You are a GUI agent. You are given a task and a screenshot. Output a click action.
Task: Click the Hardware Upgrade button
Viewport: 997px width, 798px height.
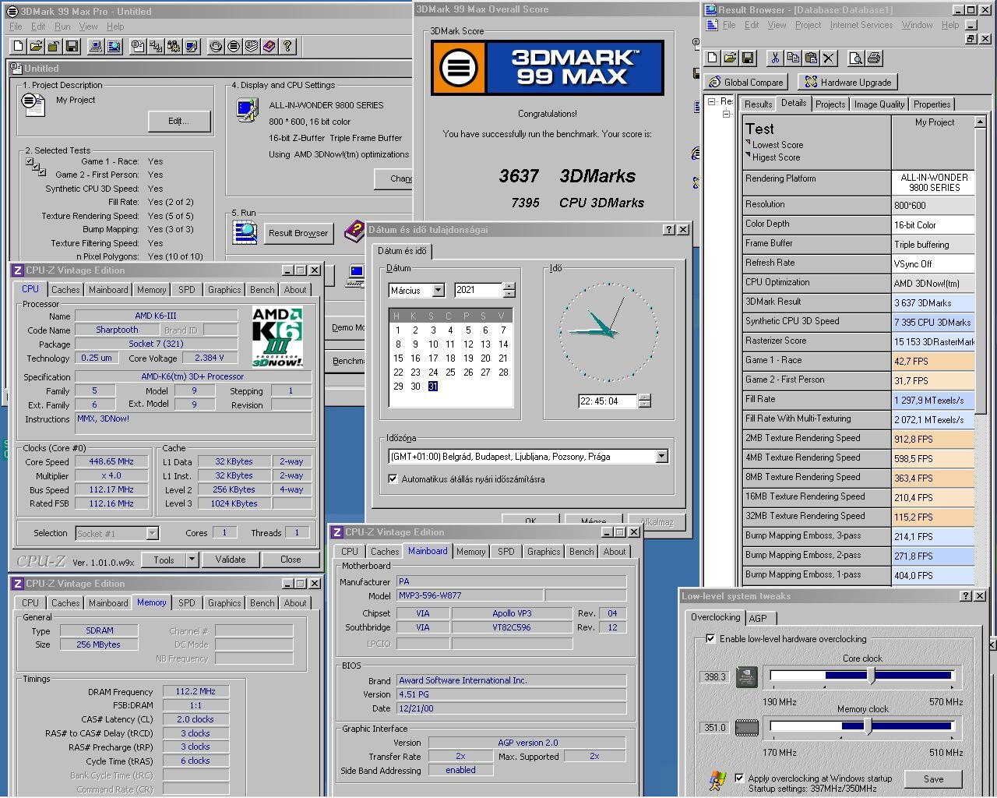[x=847, y=82]
